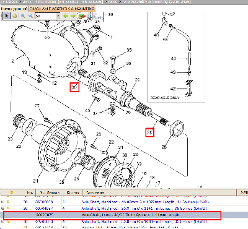Click the zoom in magnifier icon
Screen dimensions: 248x229
[x=23, y=16]
